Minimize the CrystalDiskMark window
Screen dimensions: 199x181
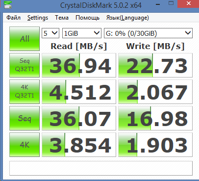pyautogui.click(x=158, y=4)
